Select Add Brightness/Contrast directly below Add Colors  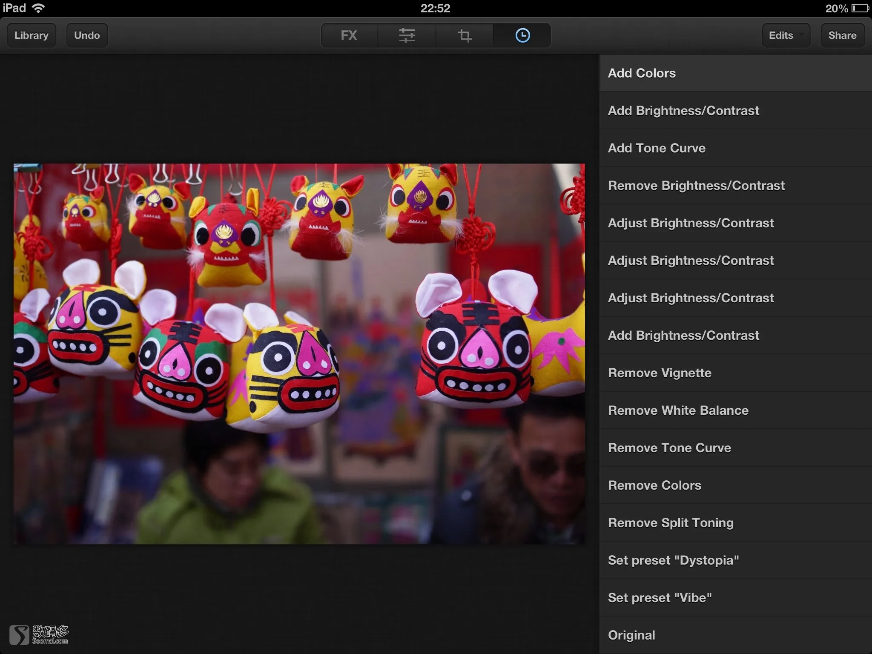pos(736,111)
